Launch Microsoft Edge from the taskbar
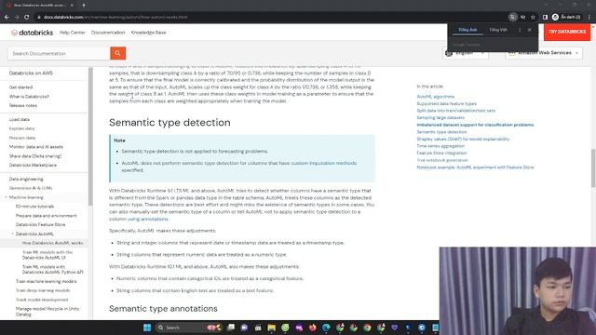 point(326,328)
